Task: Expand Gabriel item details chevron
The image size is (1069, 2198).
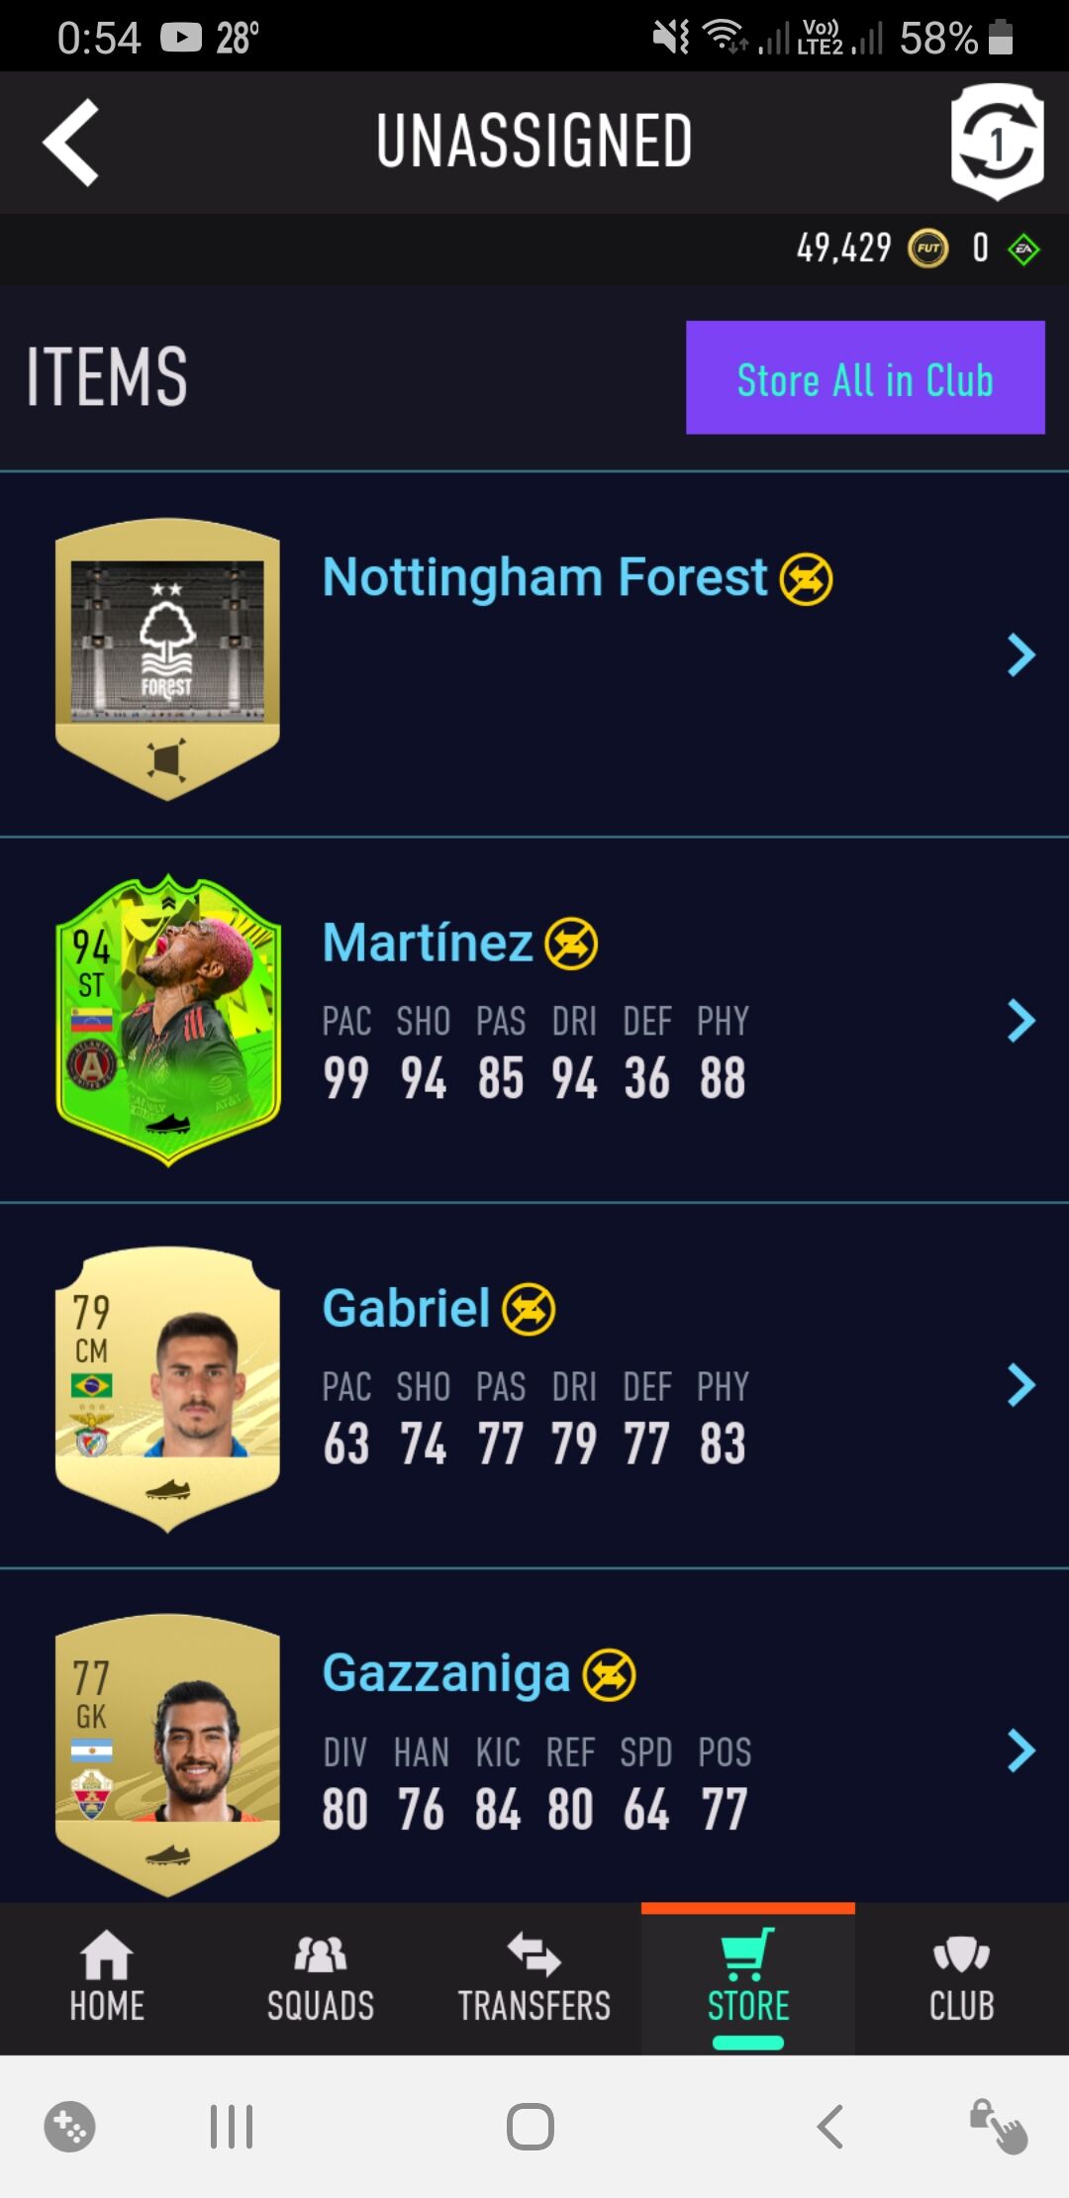Action: coord(1020,1385)
